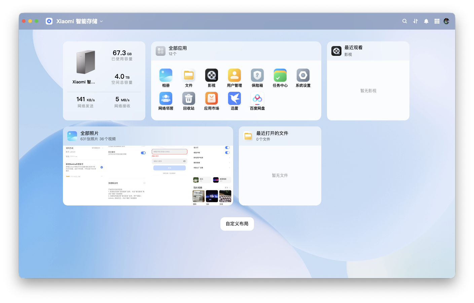Click the search magnifier icon in title bar
The height and width of the screenshot is (303, 474).
click(x=405, y=21)
